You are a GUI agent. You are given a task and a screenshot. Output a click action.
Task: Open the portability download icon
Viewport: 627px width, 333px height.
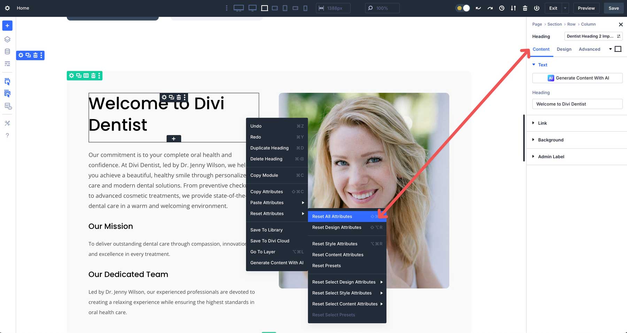pyautogui.click(x=513, y=8)
